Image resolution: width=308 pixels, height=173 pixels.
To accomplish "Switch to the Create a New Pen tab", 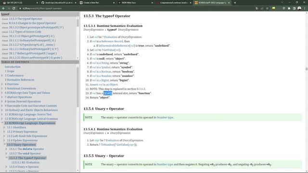I will pos(97,3).
